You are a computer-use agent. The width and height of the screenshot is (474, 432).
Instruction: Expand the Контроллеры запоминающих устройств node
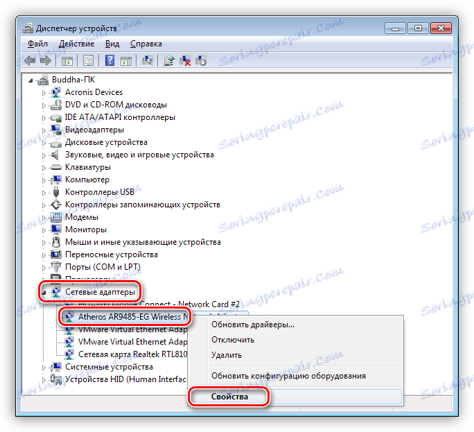click(44, 205)
